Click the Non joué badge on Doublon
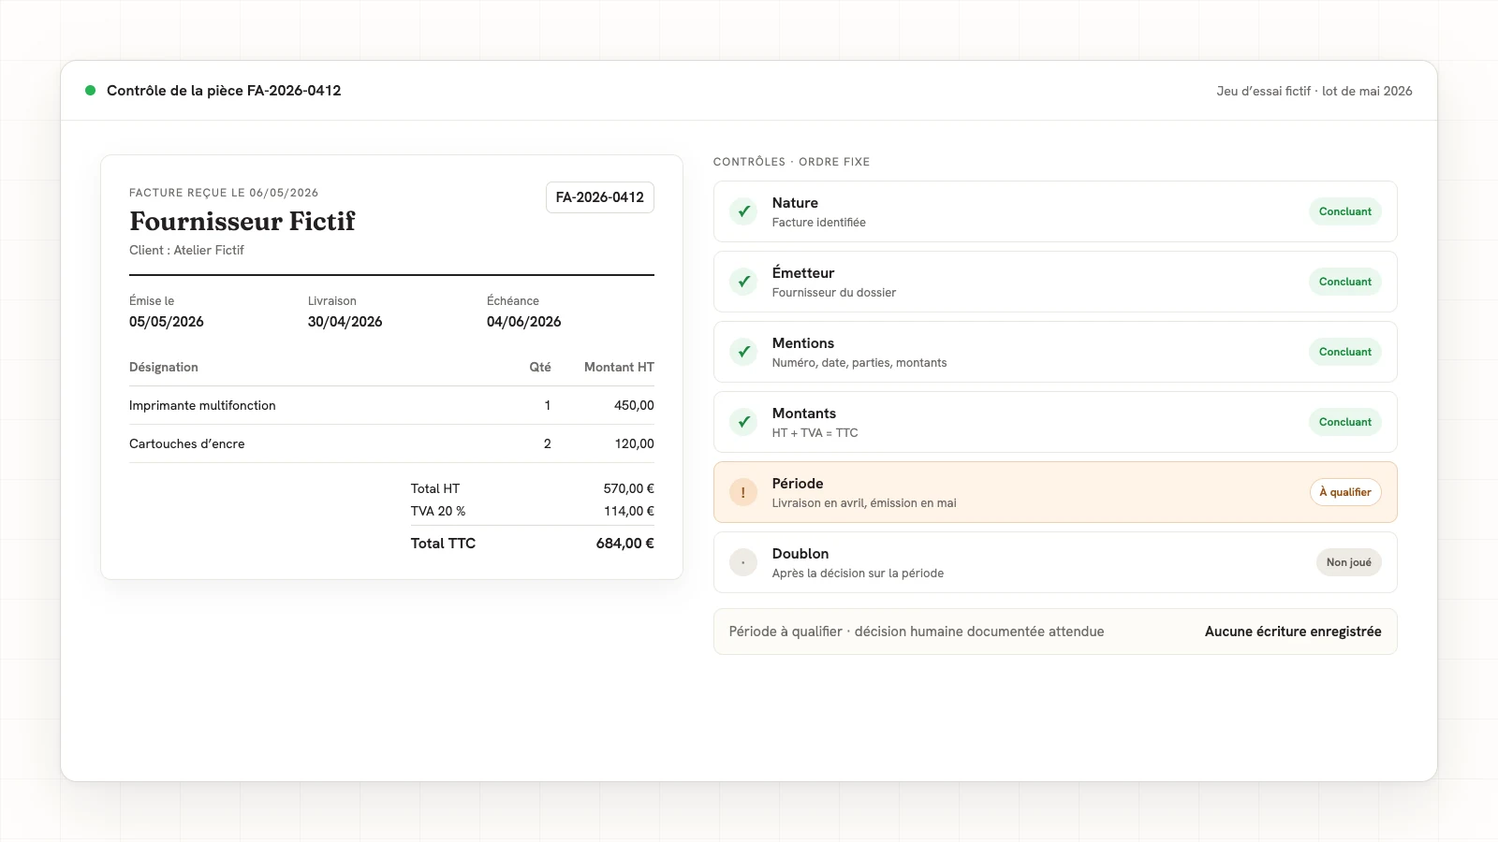1498x842 pixels. 1348,562
